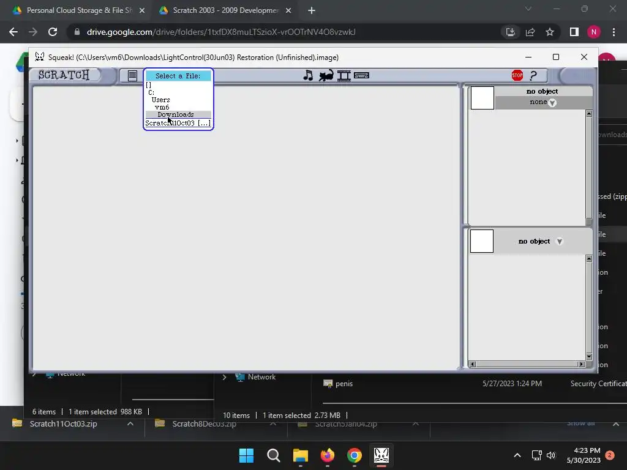627x470 pixels.
Task: Click Squeak rabbit icon in taskbar
Action: point(381,455)
